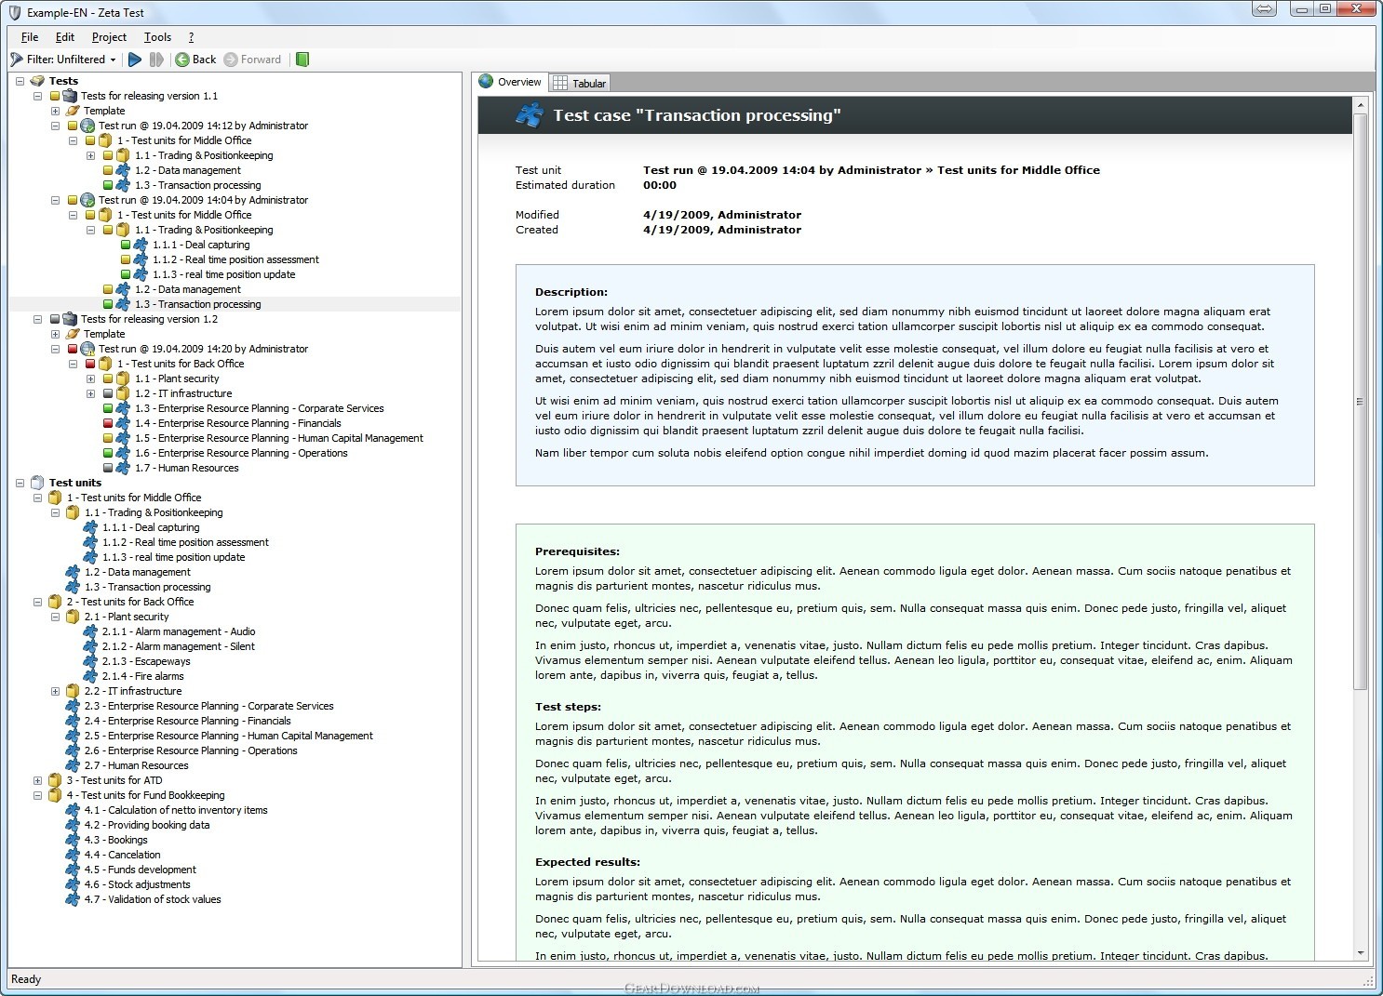1383x996 pixels.
Task: Click box icon of 2 - Test units for Back Office
Action: click(x=55, y=602)
